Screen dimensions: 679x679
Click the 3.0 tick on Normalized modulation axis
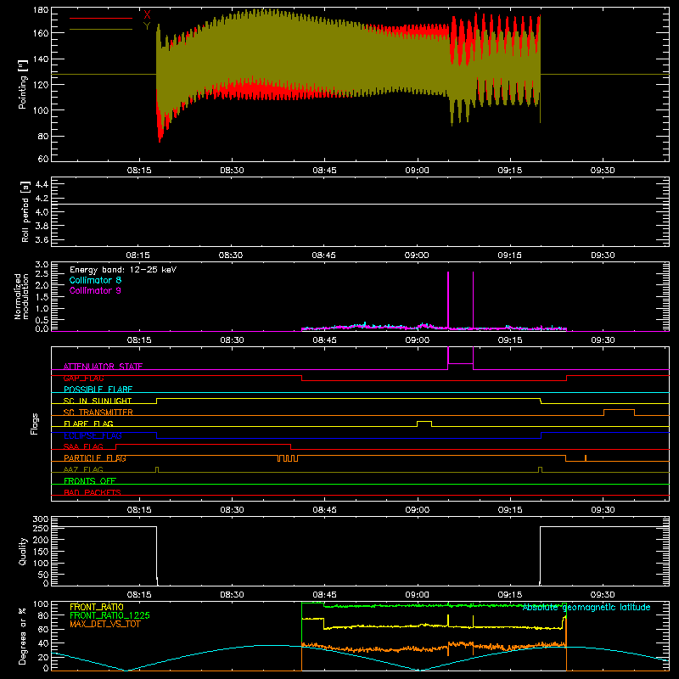[x=42, y=265]
